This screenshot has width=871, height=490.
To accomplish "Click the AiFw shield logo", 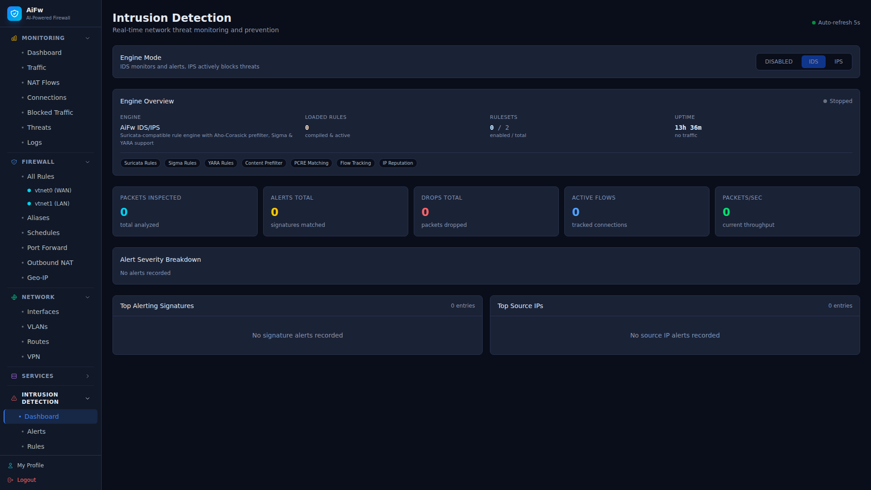I will pos(14,13).
